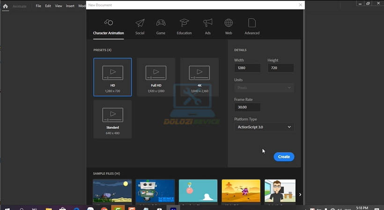Show next sample files with right arrow
The width and height of the screenshot is (384, 210).
pyautogui.click(x=300, y=195)
